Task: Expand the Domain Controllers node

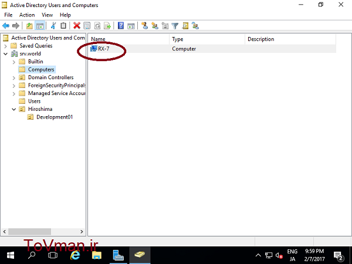Action: (14, 78)
